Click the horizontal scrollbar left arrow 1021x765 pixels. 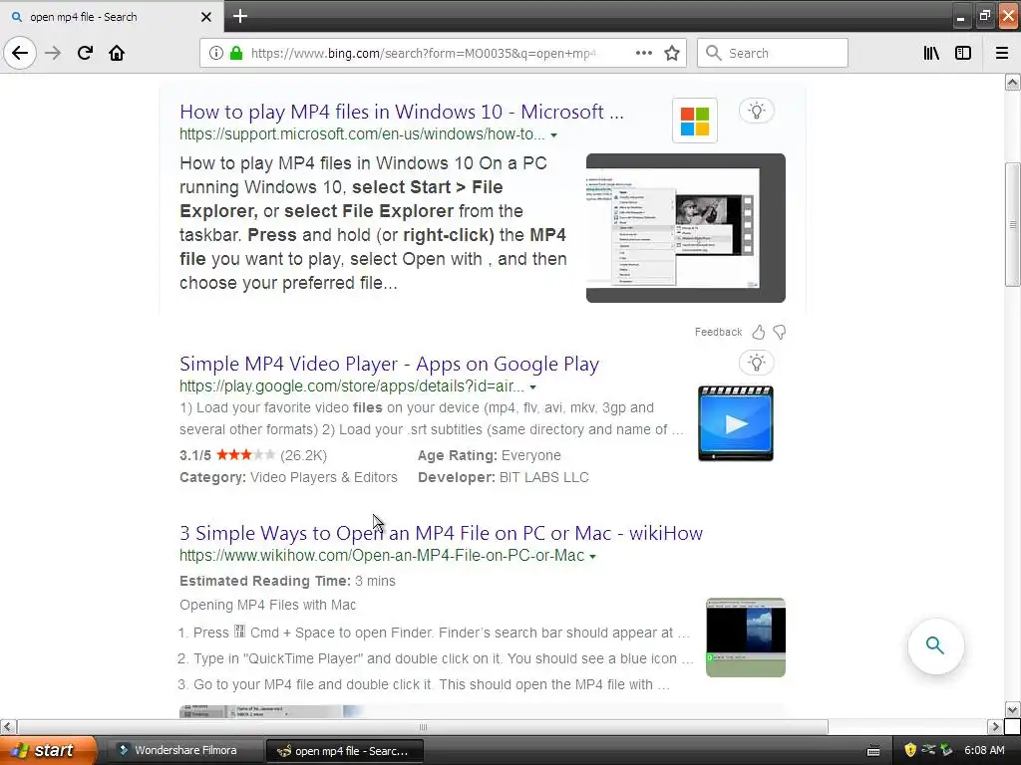8,726
